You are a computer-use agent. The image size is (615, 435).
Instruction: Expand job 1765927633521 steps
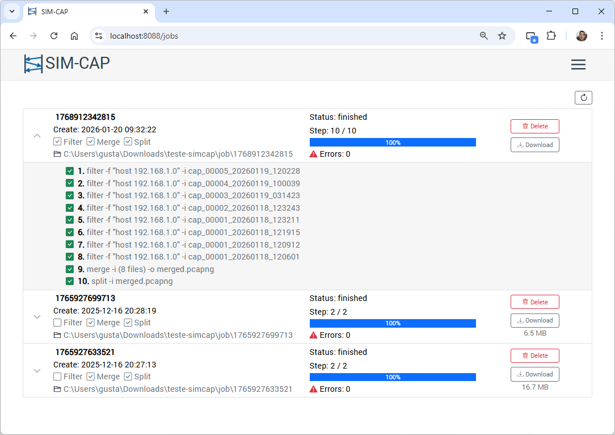[x=37, y=371]
